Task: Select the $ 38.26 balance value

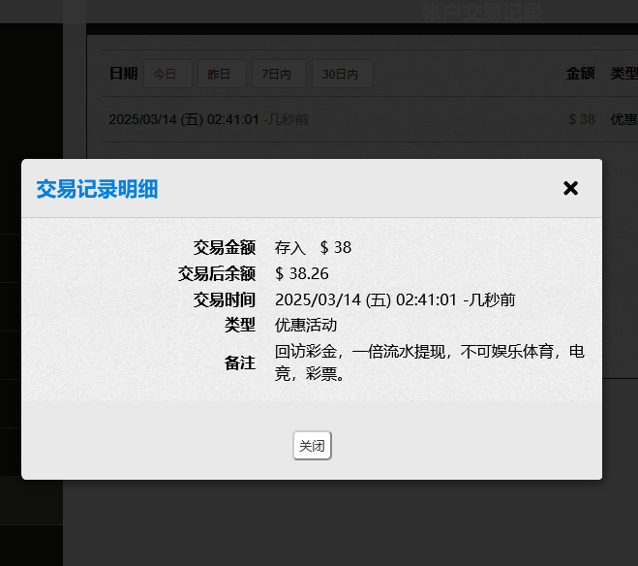Action: point(302,273)
